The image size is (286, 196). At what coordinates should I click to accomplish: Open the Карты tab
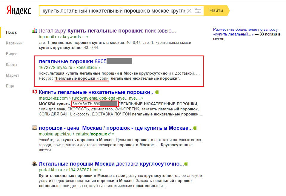[x=11, y=65]
